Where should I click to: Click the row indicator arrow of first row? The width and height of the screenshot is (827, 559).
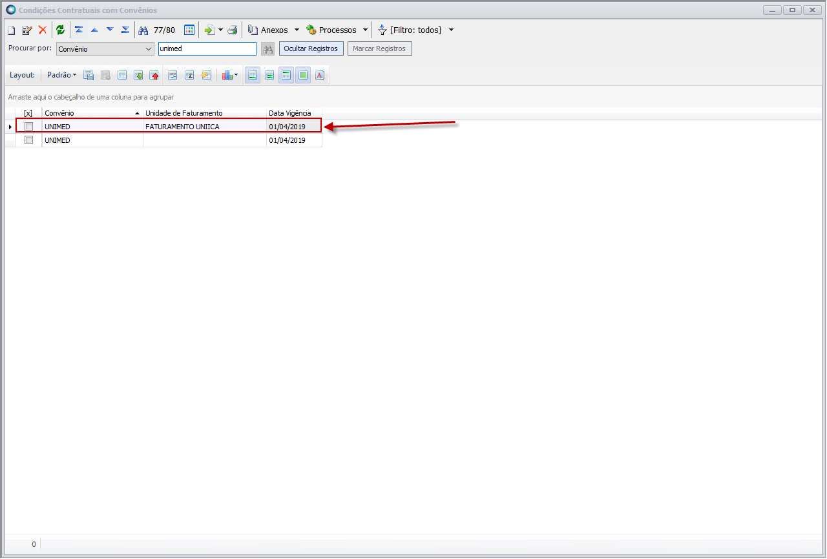click(x=10, y=127)
